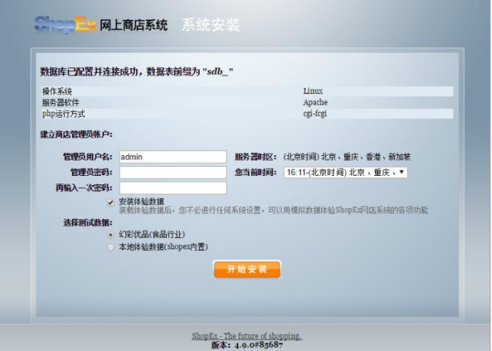Click the Linux value in system table
The image size is (492, 351).
coord(313,91)
